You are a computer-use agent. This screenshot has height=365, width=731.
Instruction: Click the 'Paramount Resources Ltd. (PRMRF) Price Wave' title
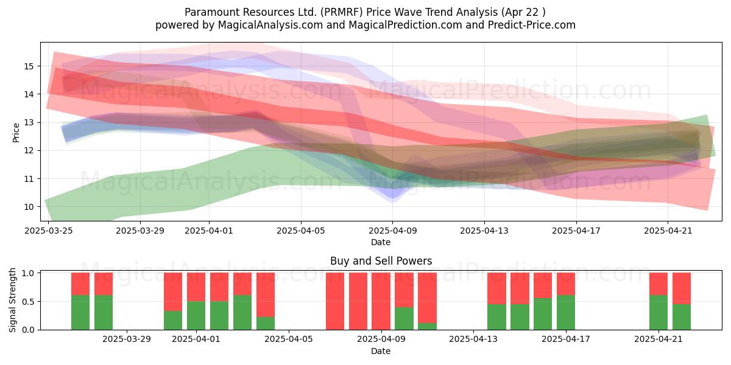point(365,12)
